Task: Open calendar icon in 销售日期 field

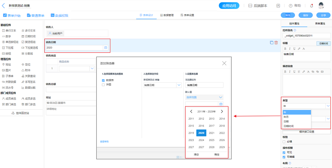Action: [x=106, y=48]
